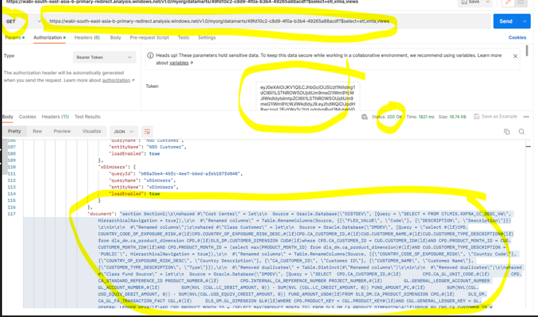Open the request Body tab
The image size is (538, 317).
click(115, 38)
